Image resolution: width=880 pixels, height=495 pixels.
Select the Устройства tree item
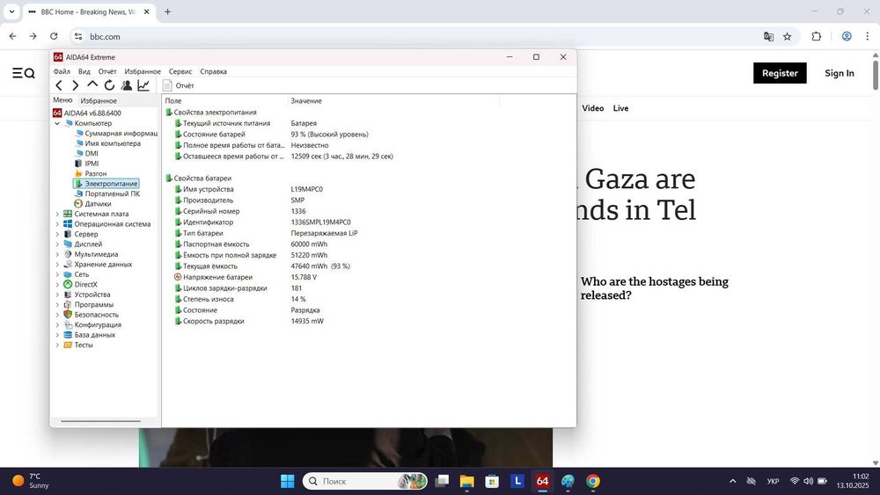tap(87, 295)
